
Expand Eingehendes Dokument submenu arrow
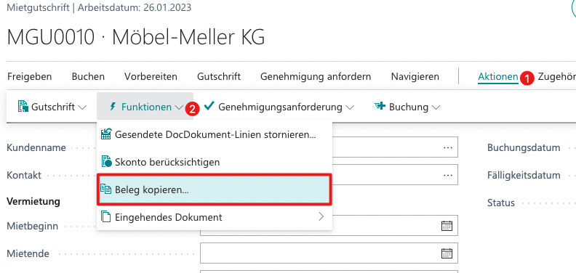(x=321, y=216)
